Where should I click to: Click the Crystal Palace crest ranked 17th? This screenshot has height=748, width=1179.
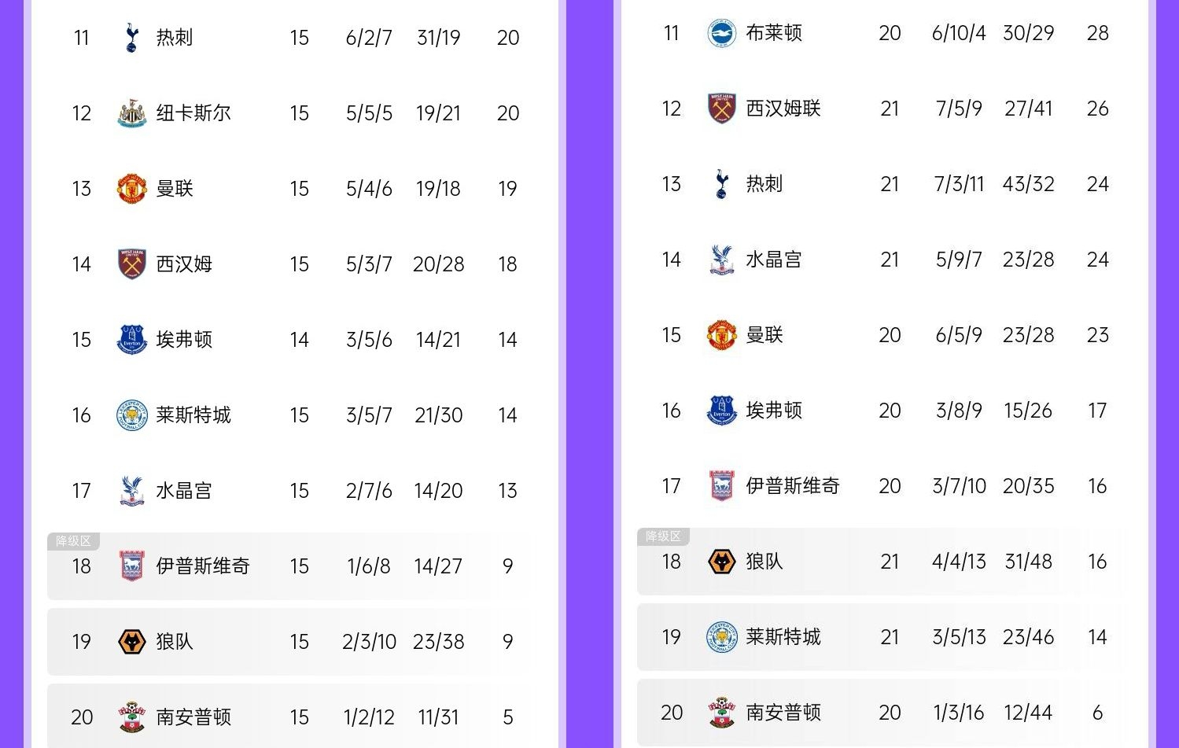pyautogui.click(x=131, y=491)
